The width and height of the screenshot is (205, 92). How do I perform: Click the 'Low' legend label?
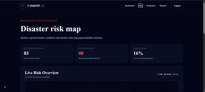pyautogui.click(x=177, y=74)
